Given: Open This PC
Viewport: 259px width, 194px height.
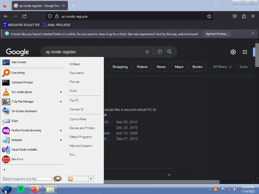Looking at the screenshot, I should [x=74, y=101].
